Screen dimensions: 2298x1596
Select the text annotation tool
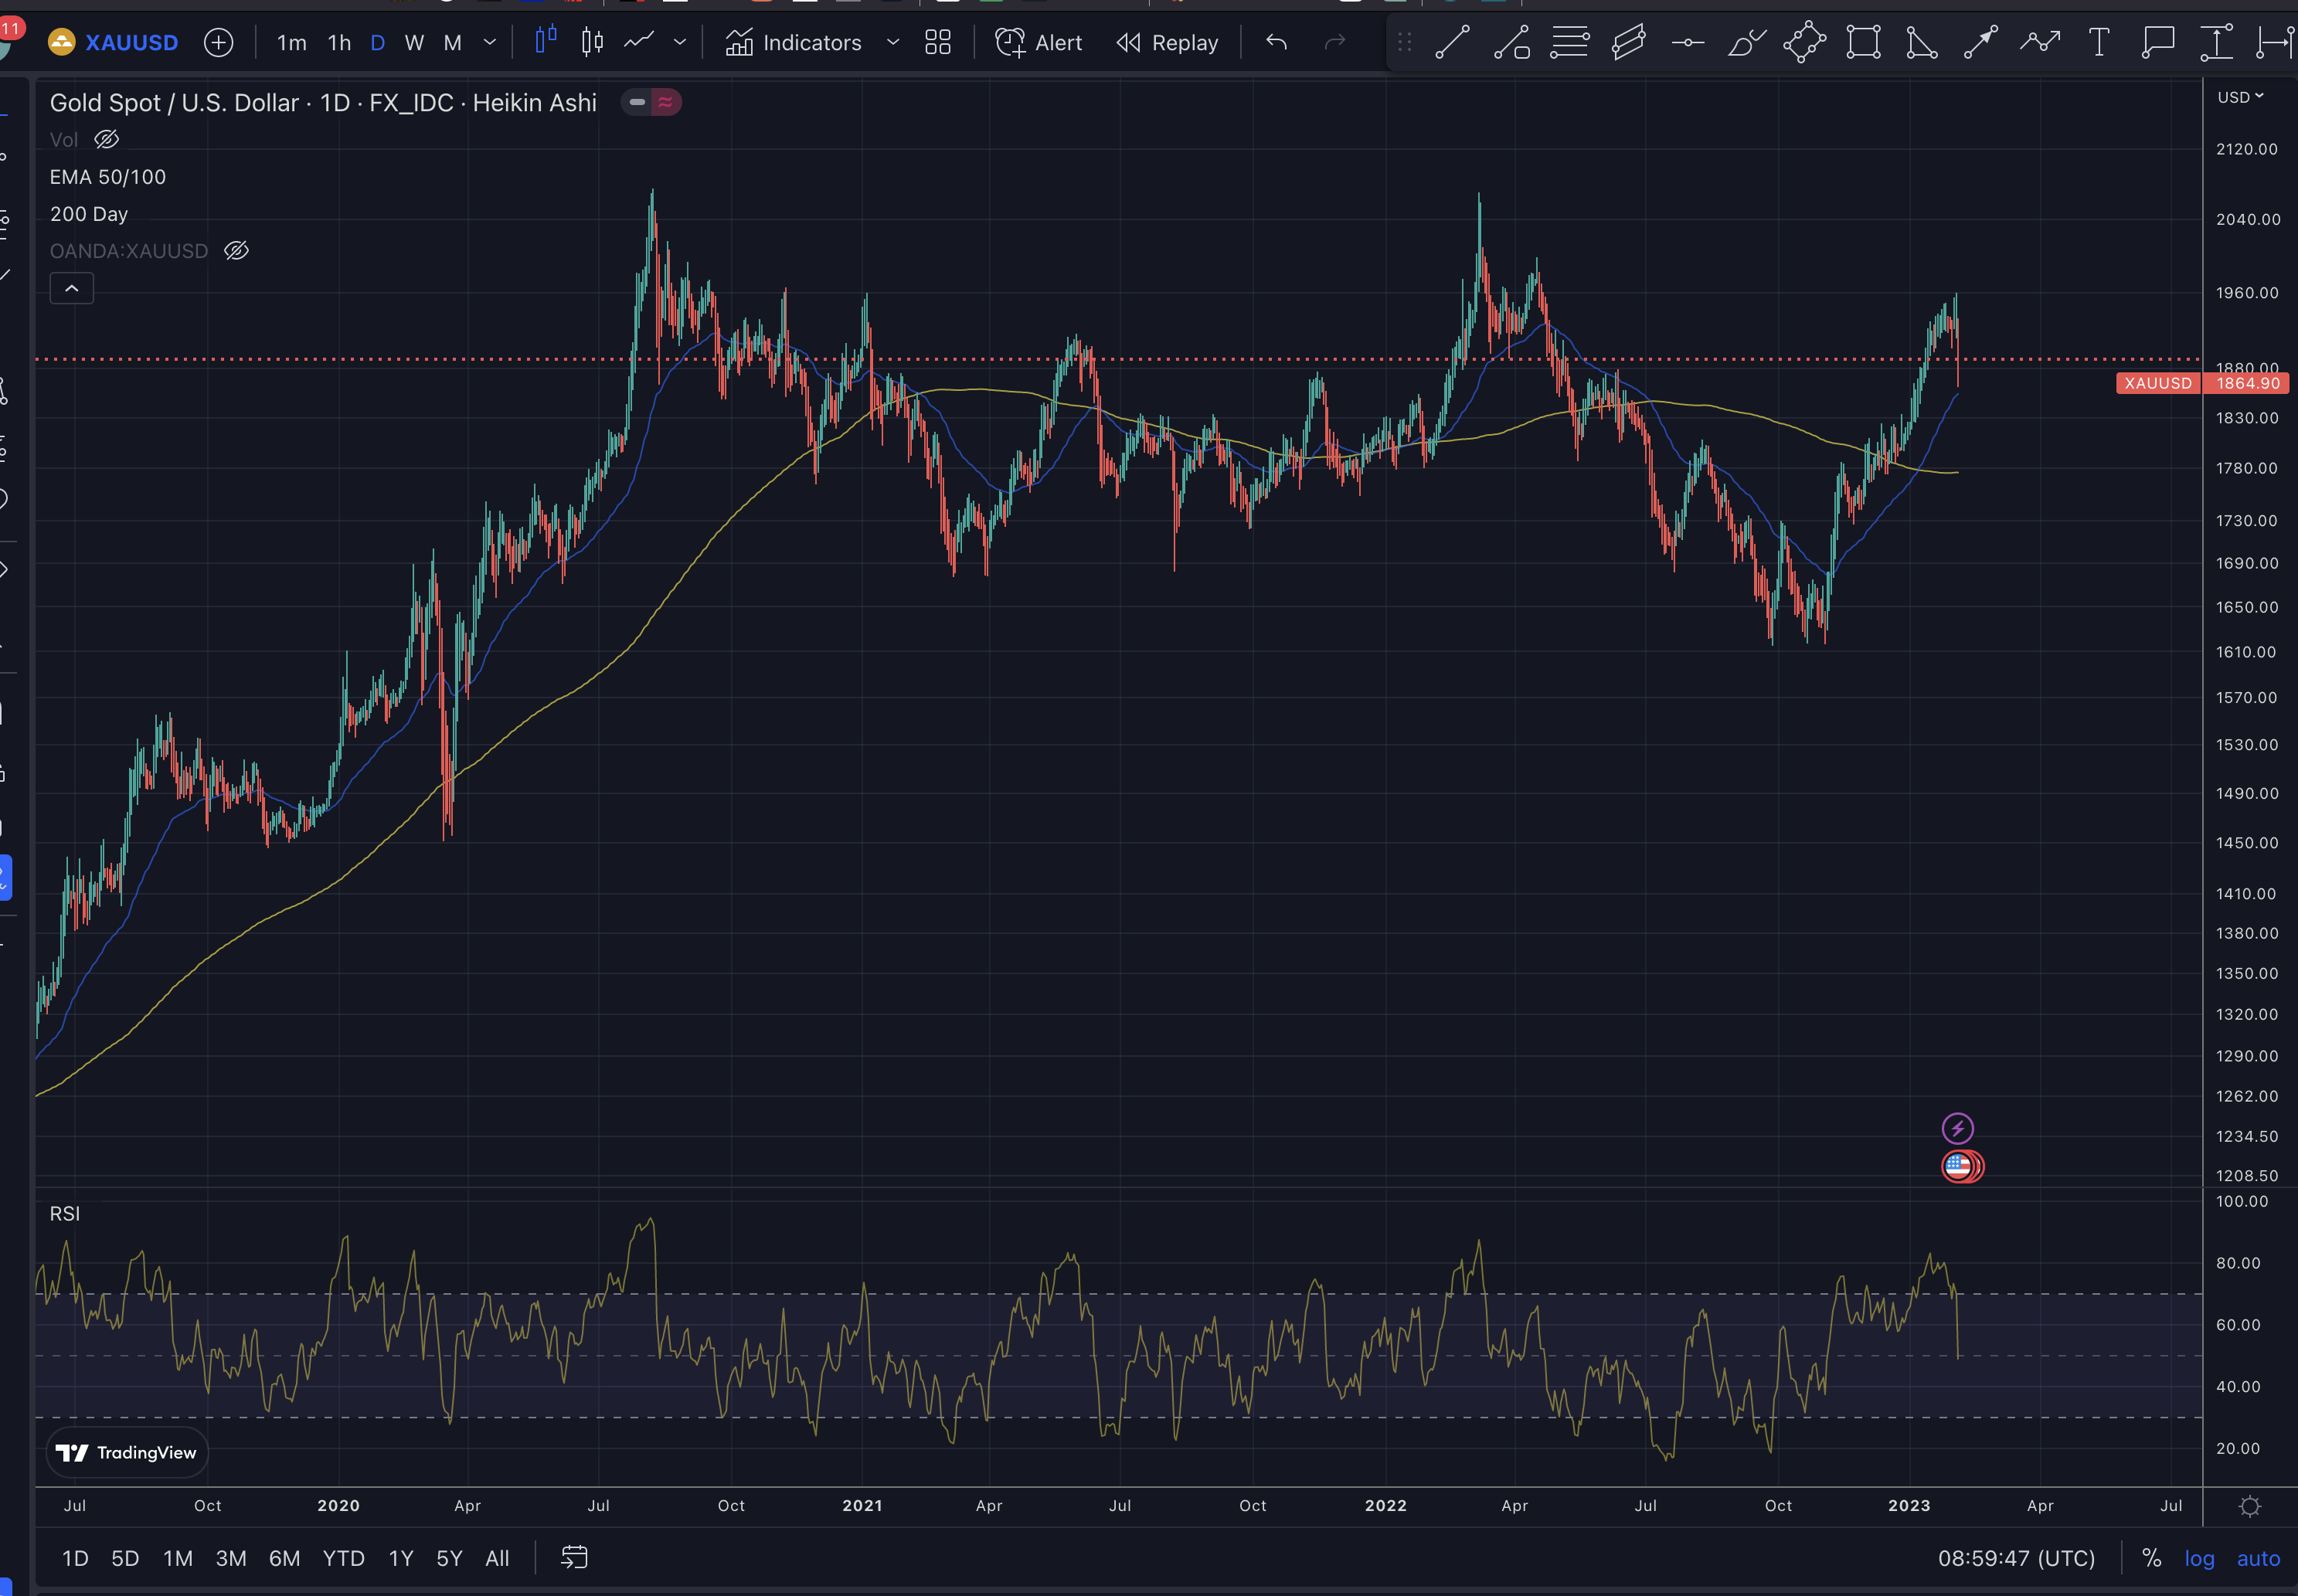(2099, 43)
